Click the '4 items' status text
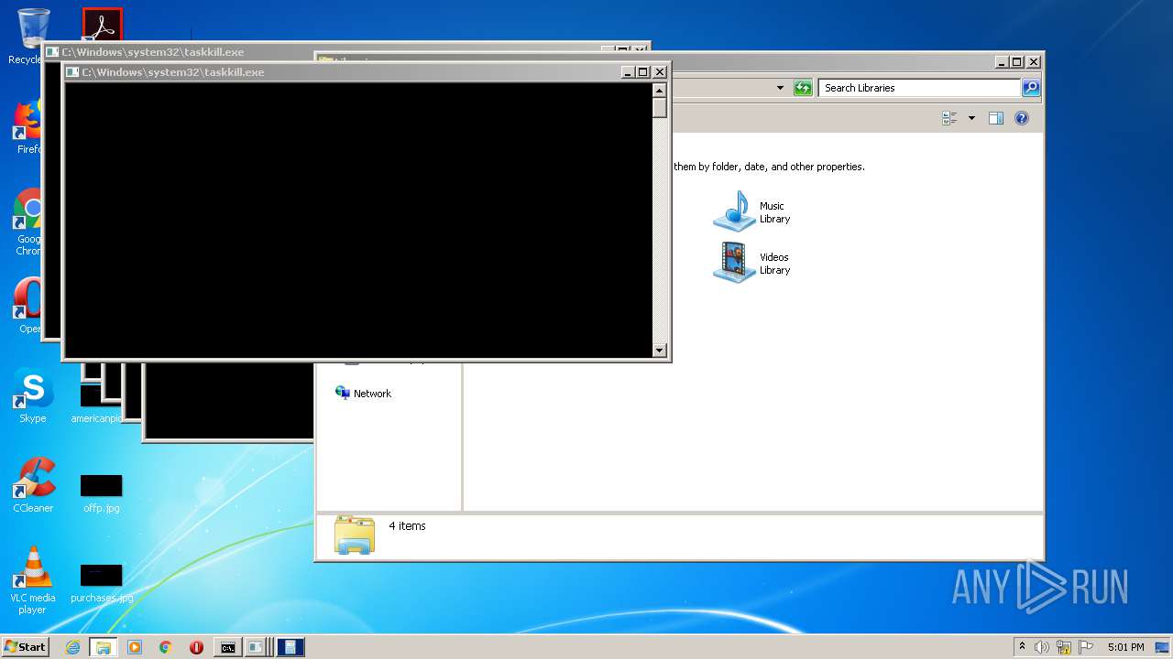This screenshot has width=1173, height=659. 407,525
